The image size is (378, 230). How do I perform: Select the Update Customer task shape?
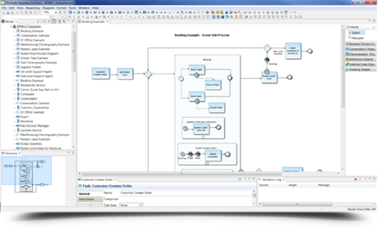point(213,155)
